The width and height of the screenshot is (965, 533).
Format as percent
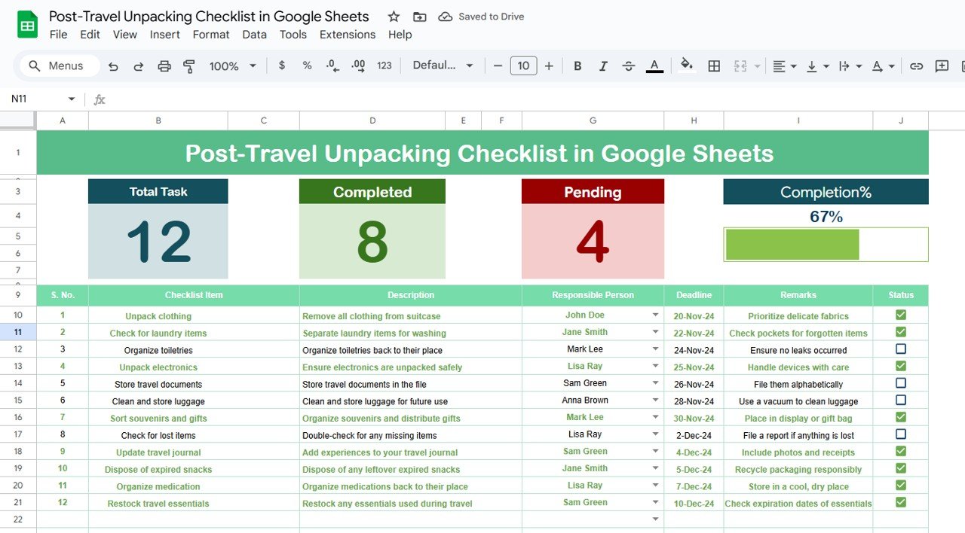(x=307, y=65)
